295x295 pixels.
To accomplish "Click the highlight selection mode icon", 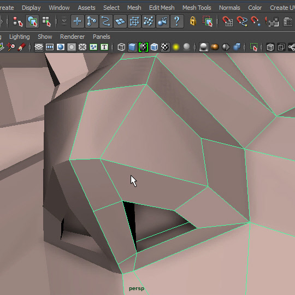I will pos(208,21).
